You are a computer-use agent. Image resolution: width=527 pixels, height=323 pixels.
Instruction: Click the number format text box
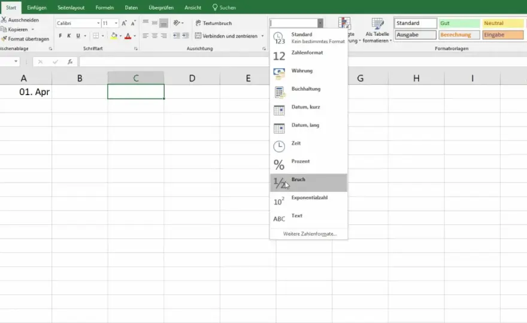(294, 23)
